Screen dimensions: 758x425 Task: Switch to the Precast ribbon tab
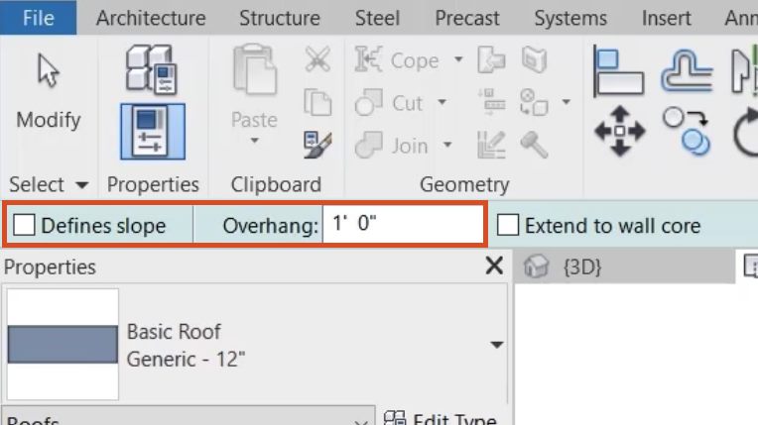[x=467, y=19]
